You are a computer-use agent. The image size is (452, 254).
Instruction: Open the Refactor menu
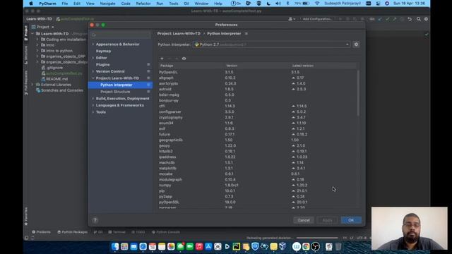point(143,4)
